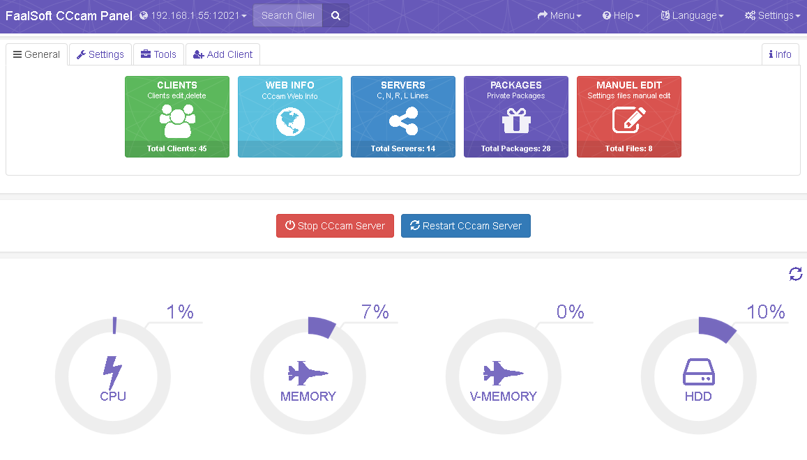Expand the Settings dropdown in the navbar
807x460 pixels.
click(773, 15)
